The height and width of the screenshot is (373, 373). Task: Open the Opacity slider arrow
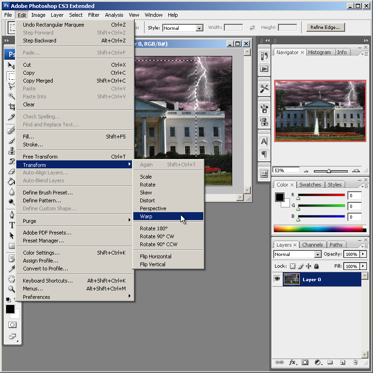click(363, 254)
